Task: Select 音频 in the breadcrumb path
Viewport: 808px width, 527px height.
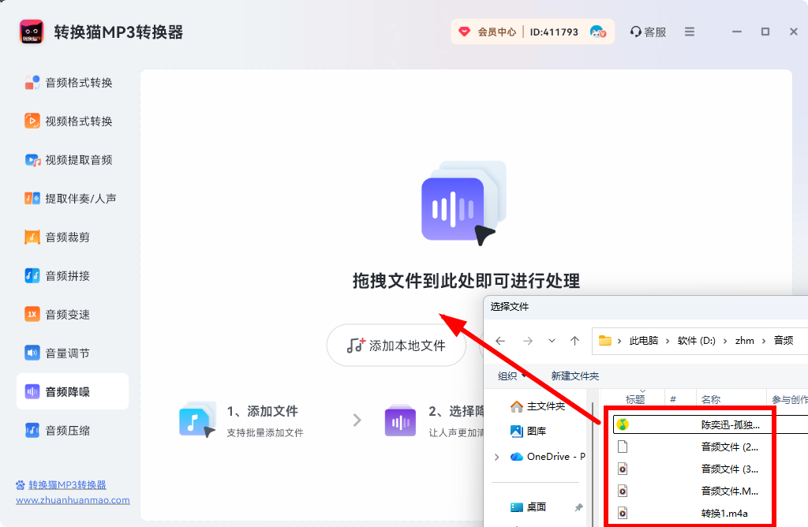Action: [x=784, y=341]
